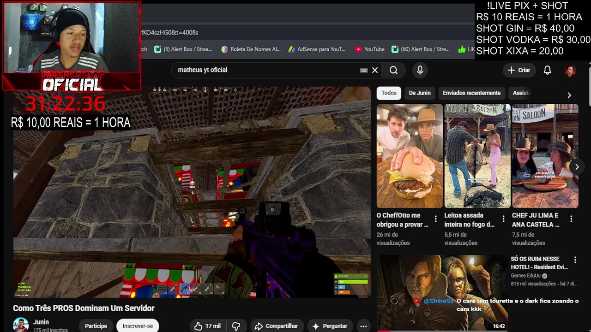Click the Perguntar button
Image resolution: width=591 pixels, height=332 pixels.
click(x=330, y=326)
